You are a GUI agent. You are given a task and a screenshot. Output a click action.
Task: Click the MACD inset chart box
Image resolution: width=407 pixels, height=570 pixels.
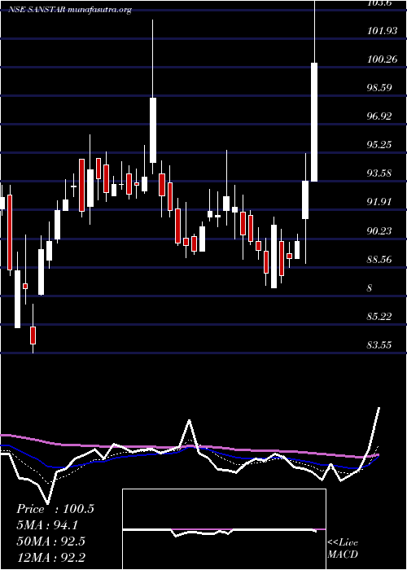(x=224, y=529)
